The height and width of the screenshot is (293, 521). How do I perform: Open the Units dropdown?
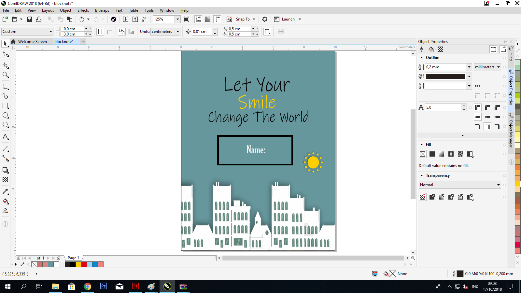coord(165,32)
